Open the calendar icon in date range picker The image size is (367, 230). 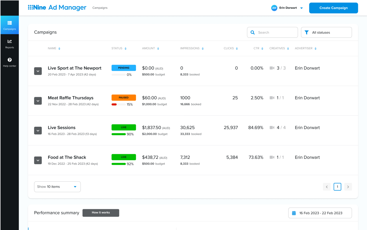[294, 213]
